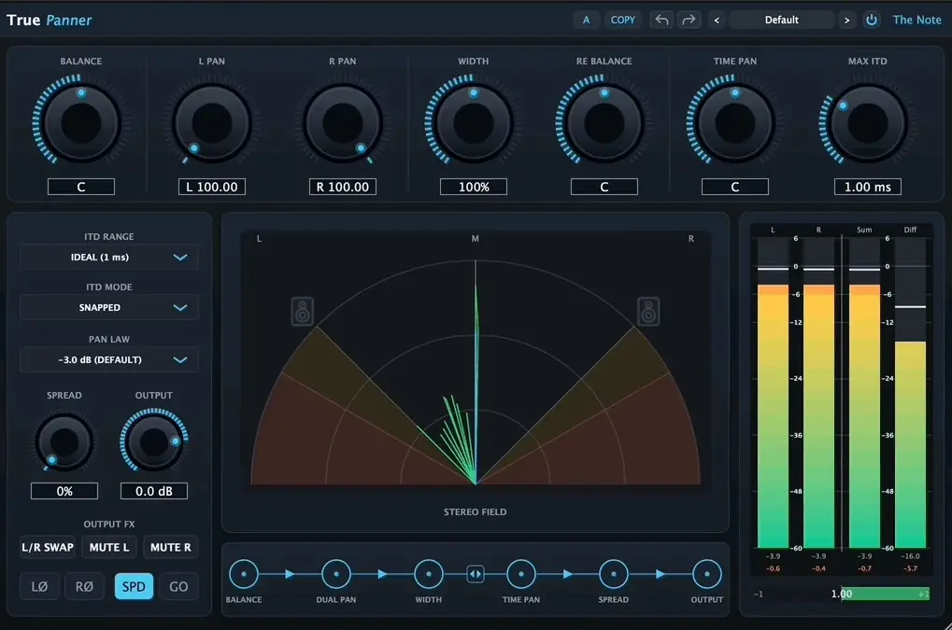The image size is (952, 630).
Task: Click the Output 0.0 dB field
Action: point(153,491)
